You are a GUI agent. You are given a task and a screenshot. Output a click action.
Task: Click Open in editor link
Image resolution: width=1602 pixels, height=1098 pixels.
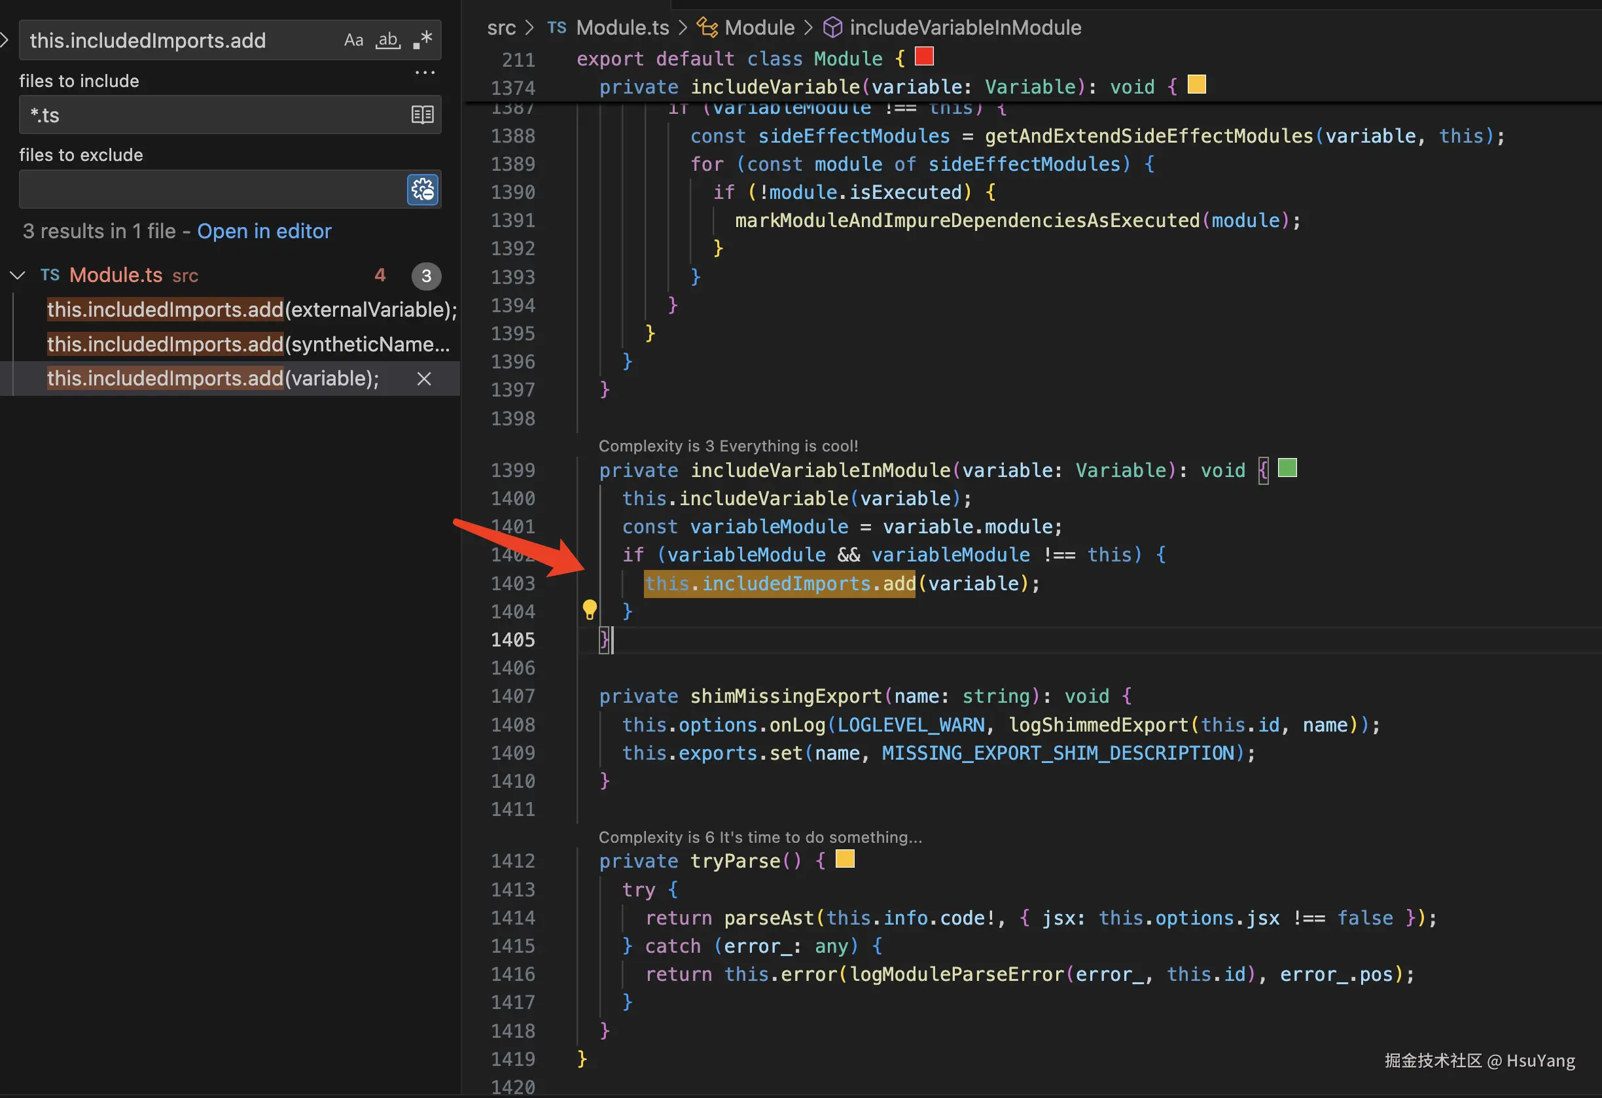[x=264, y=231]
